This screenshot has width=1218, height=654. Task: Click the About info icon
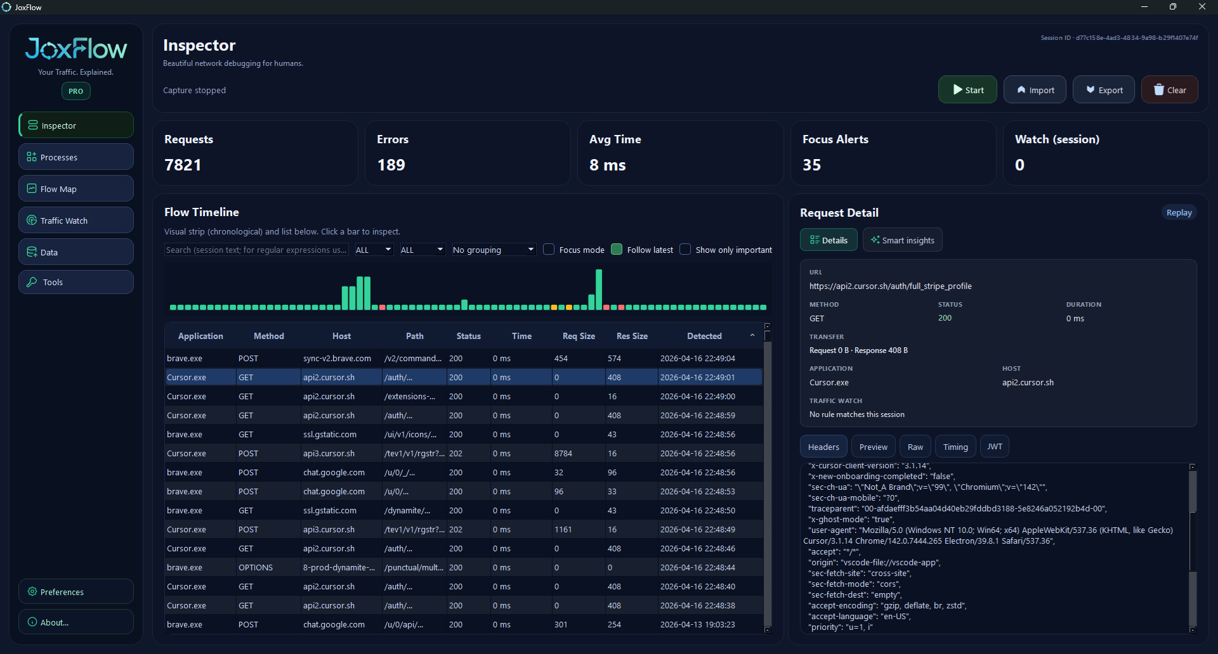(32, 622)
